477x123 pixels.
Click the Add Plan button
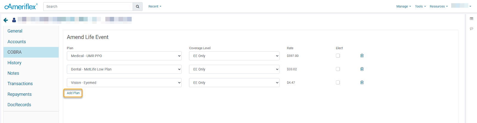click(73, 93)
